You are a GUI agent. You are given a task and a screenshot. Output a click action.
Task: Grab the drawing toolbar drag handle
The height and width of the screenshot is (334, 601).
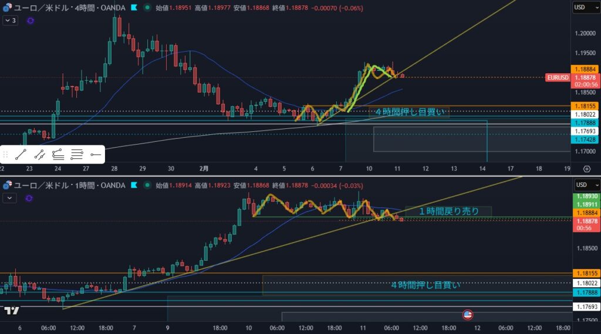pyautogui.click(x=6, y=155)
